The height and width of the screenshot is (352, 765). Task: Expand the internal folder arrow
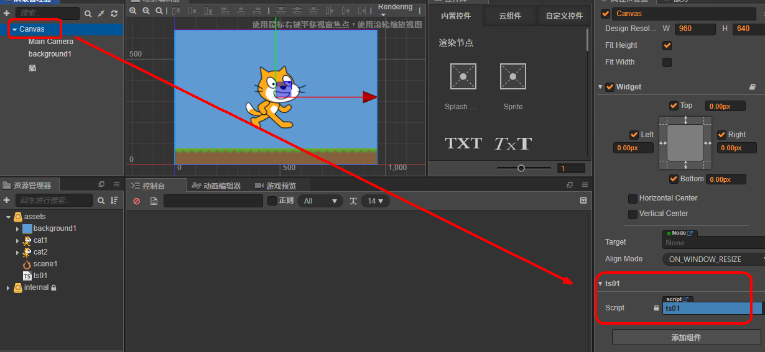coord(8,288)
